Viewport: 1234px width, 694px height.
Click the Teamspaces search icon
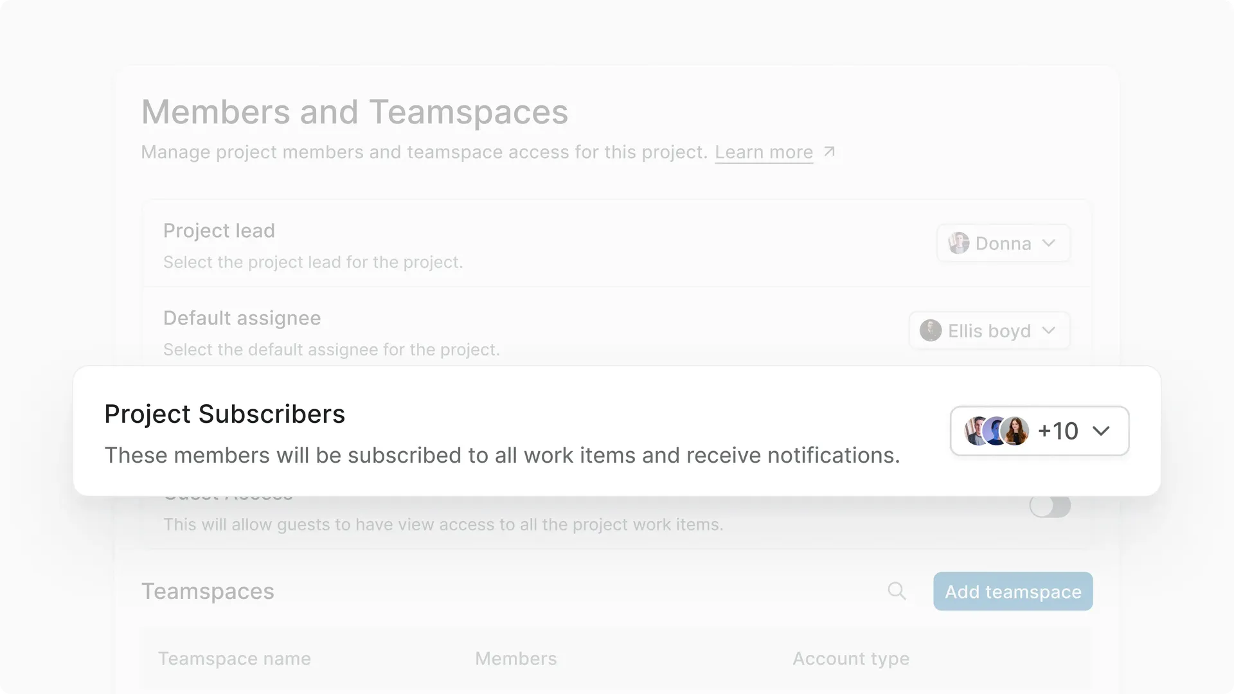897,591
